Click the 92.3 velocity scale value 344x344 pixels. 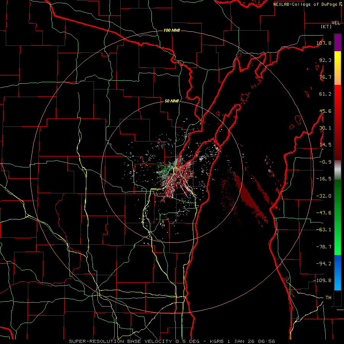pos(325,60)
